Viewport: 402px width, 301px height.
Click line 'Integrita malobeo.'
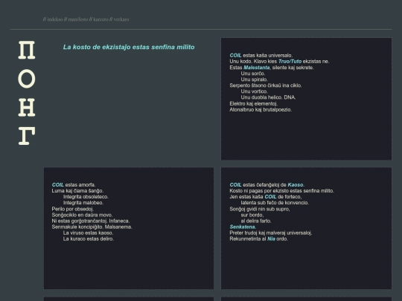pyautogui.click(x=83, y=203)
